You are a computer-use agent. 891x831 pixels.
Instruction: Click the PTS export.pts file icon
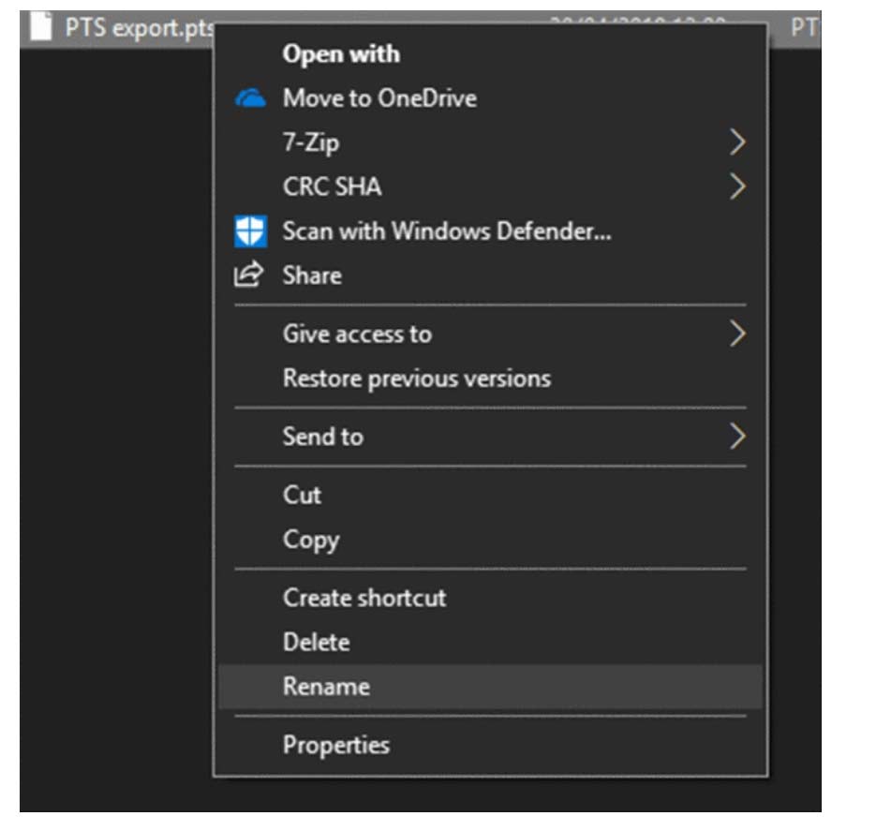(40, 26)
